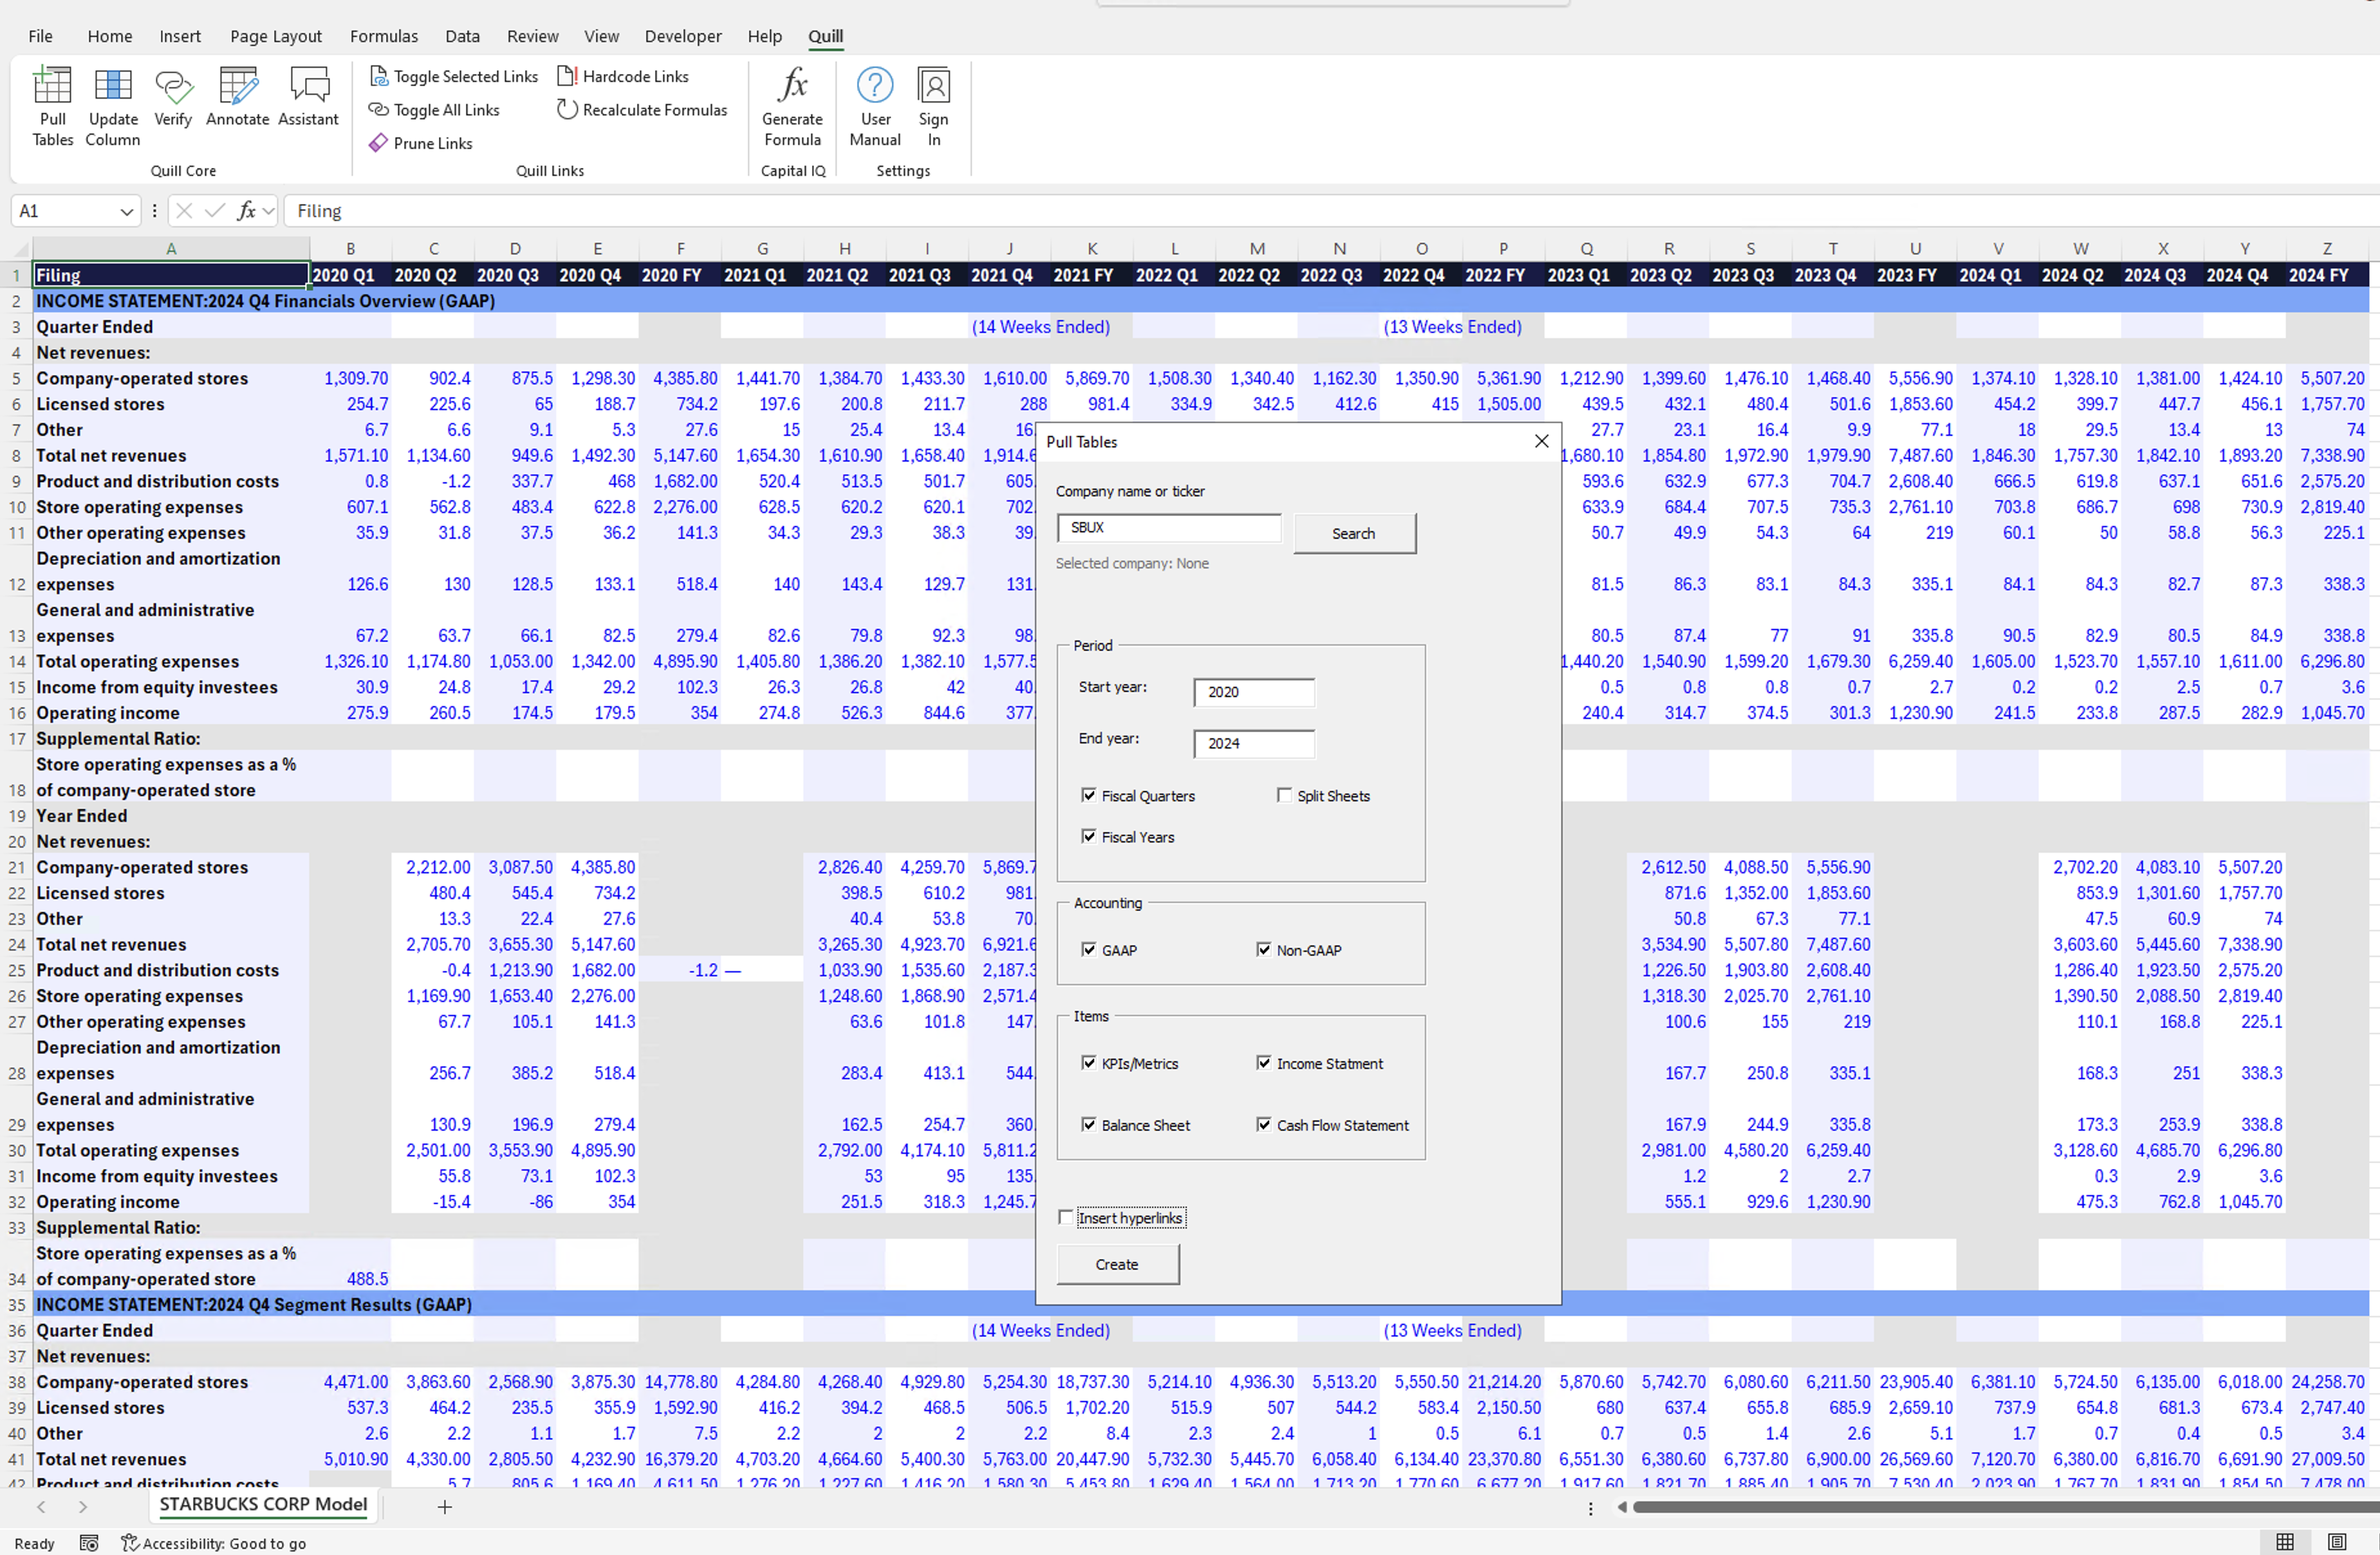Click Recalculate Formulas
Screen dimensions: 2380x1555
tap(642, 110)
